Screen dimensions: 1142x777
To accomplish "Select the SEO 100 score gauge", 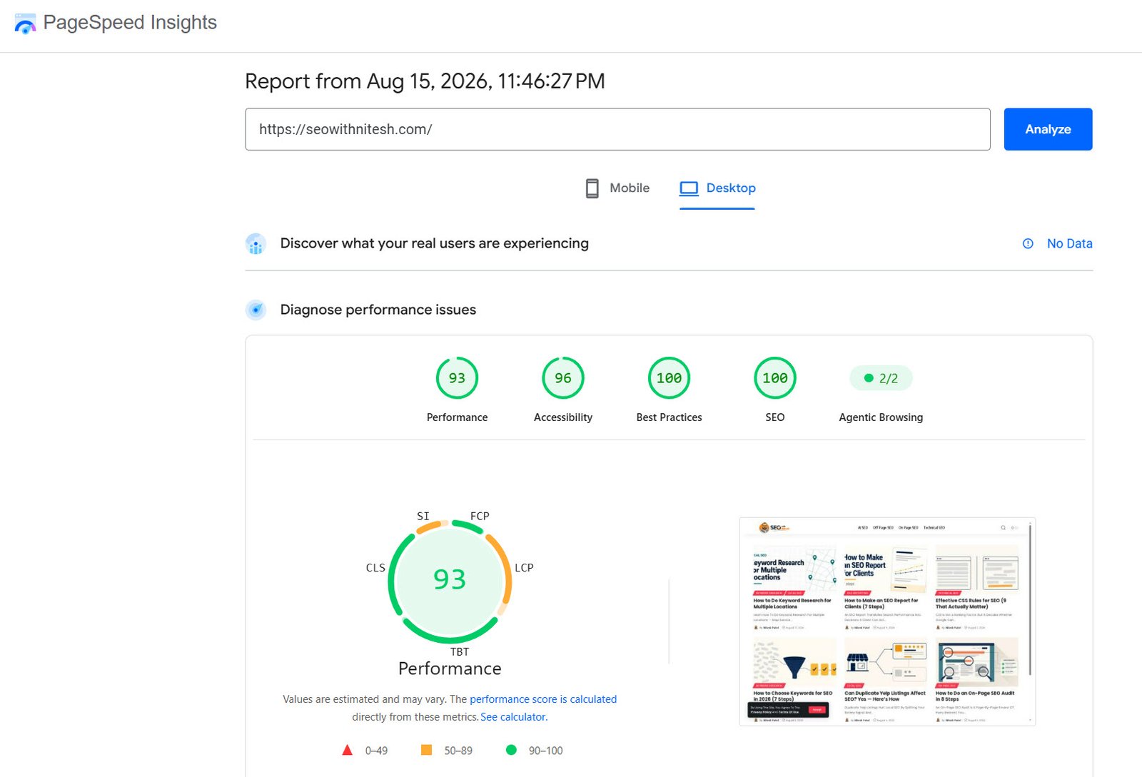I will (x=775, y=378).
